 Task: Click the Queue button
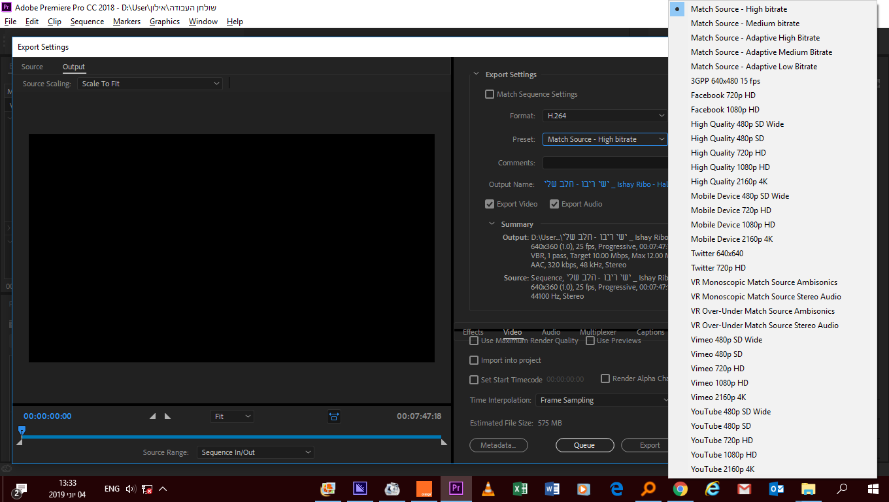pyautogui.click(x=584, y=445)
